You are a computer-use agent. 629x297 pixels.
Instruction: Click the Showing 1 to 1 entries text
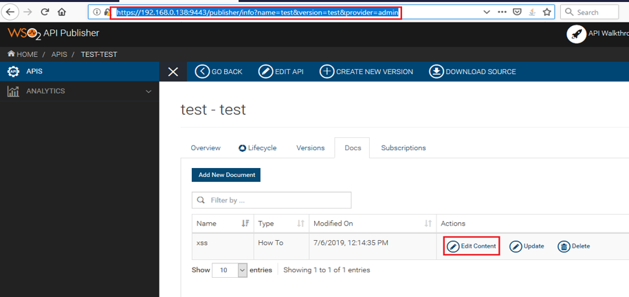(x=327, y=270)
